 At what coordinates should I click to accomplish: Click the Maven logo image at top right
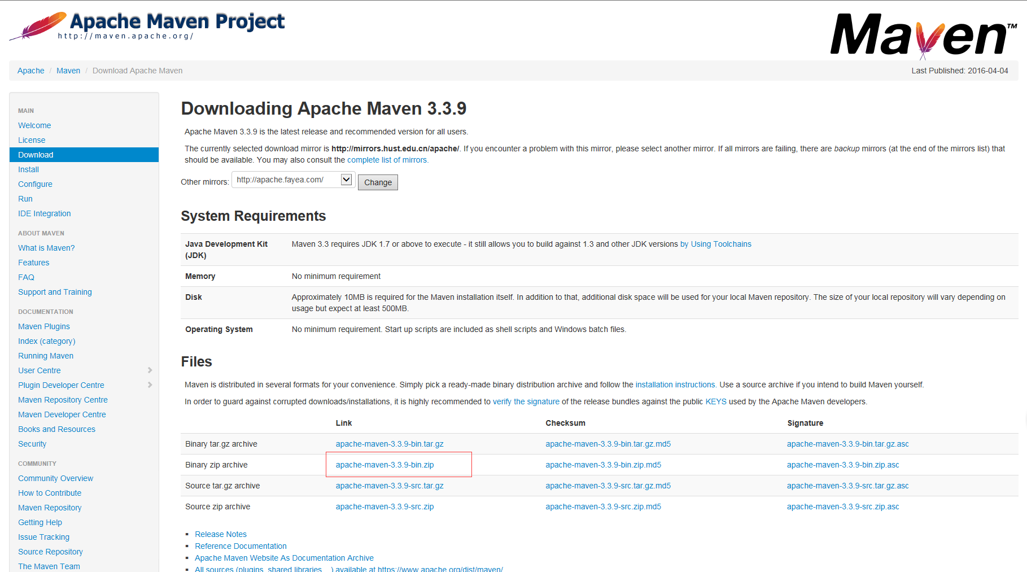924,36
